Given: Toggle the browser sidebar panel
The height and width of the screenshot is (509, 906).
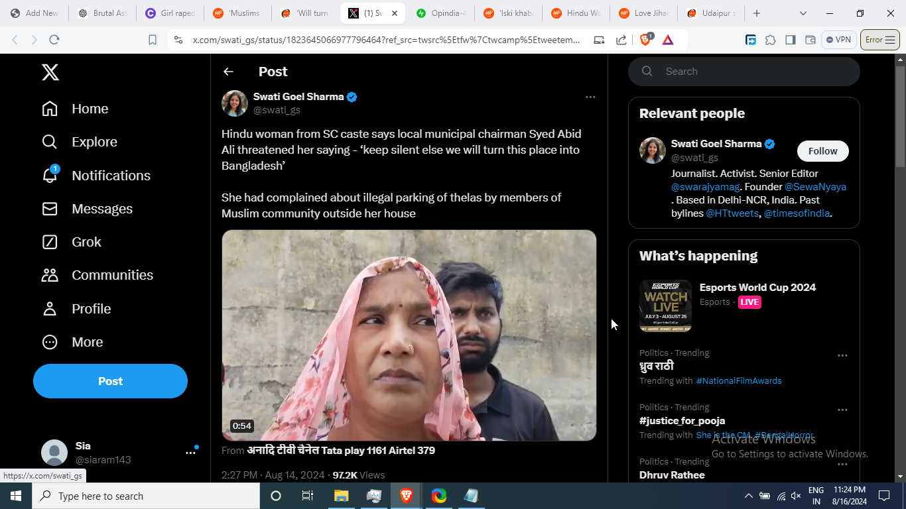Looking at the screenshot, I should [x=790, y=40].
